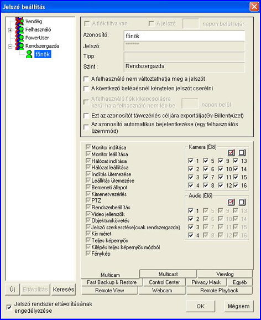Open the Remote View tab

pyautogui.click(x=109, y=291)
